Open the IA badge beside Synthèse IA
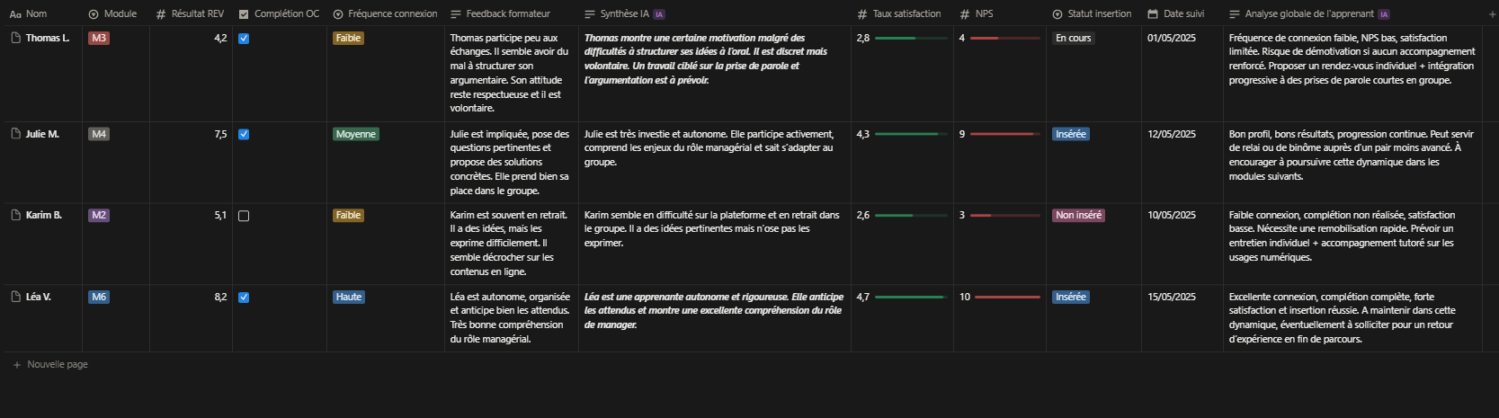1499x418 pixels. click(659, 14)
